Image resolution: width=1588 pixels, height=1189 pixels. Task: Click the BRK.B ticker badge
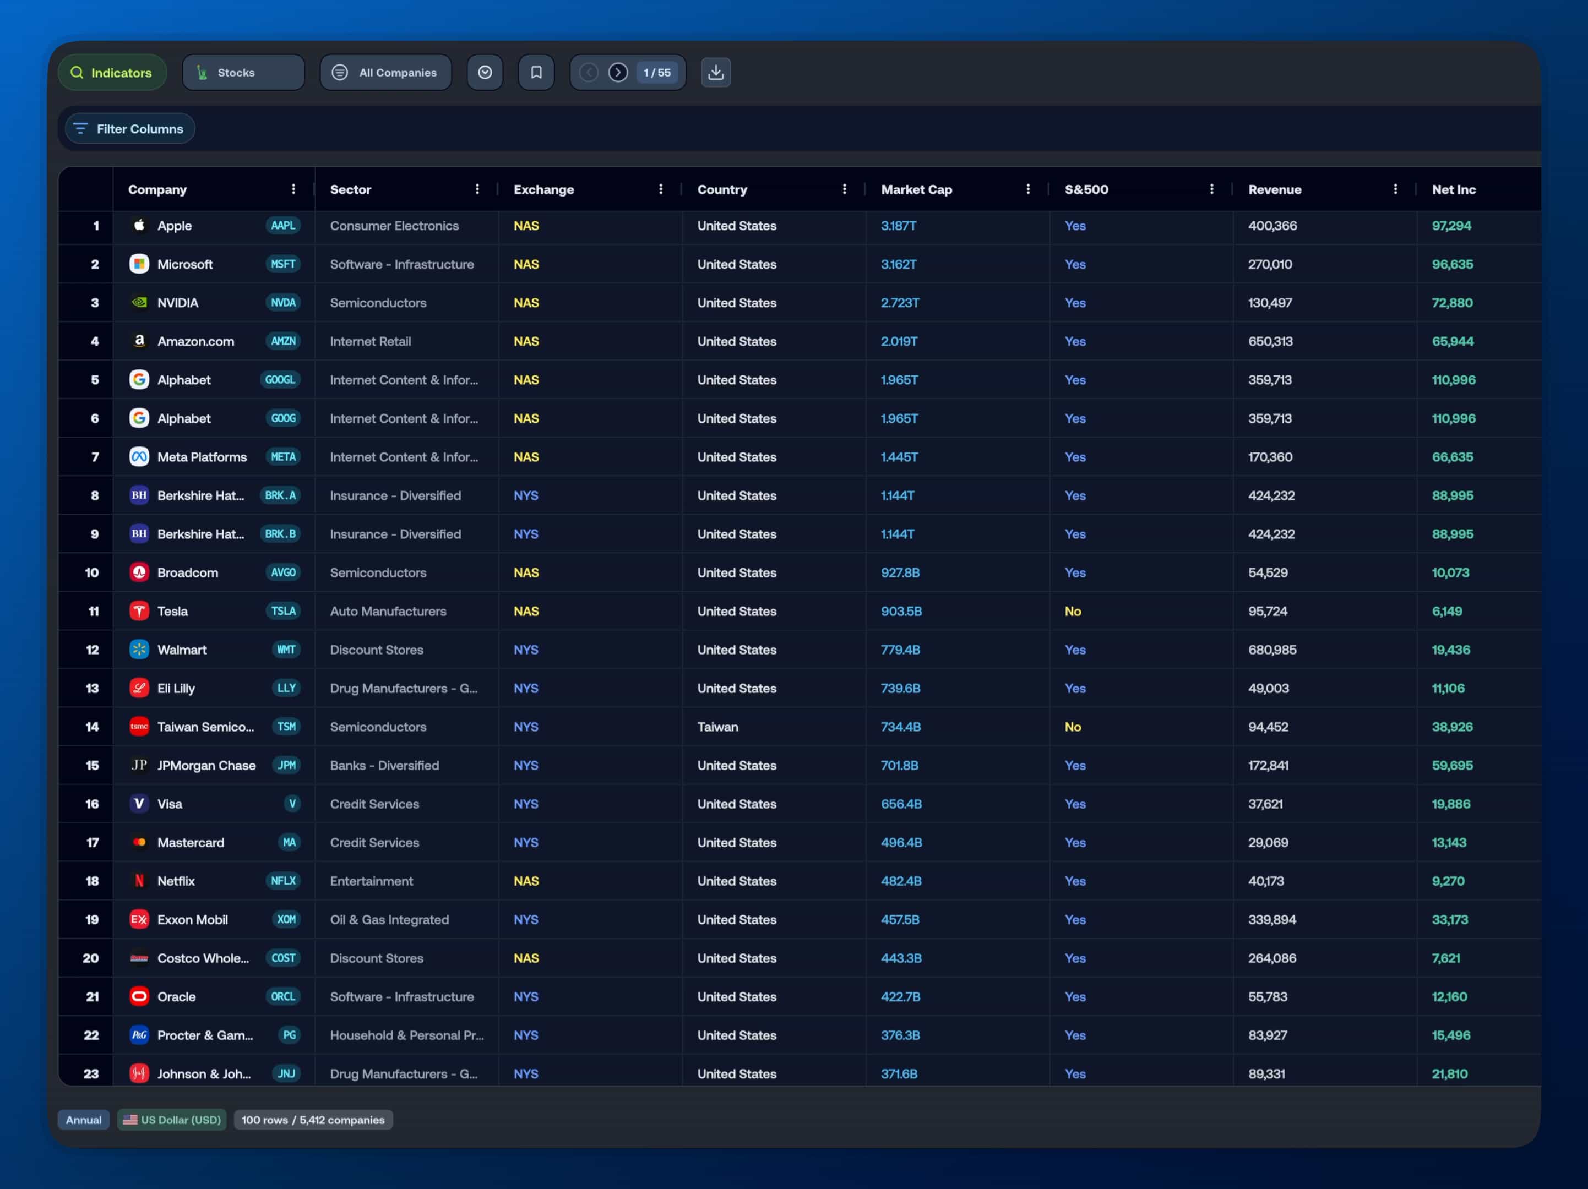[x=280, y=534]
